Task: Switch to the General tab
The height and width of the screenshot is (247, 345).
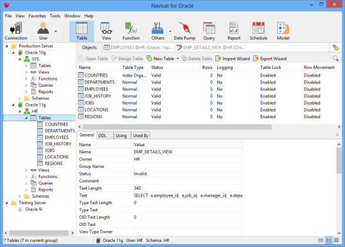Action: [87, 135]
